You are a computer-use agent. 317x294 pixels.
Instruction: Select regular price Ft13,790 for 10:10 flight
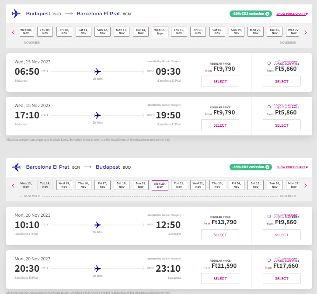pos(220,235)
